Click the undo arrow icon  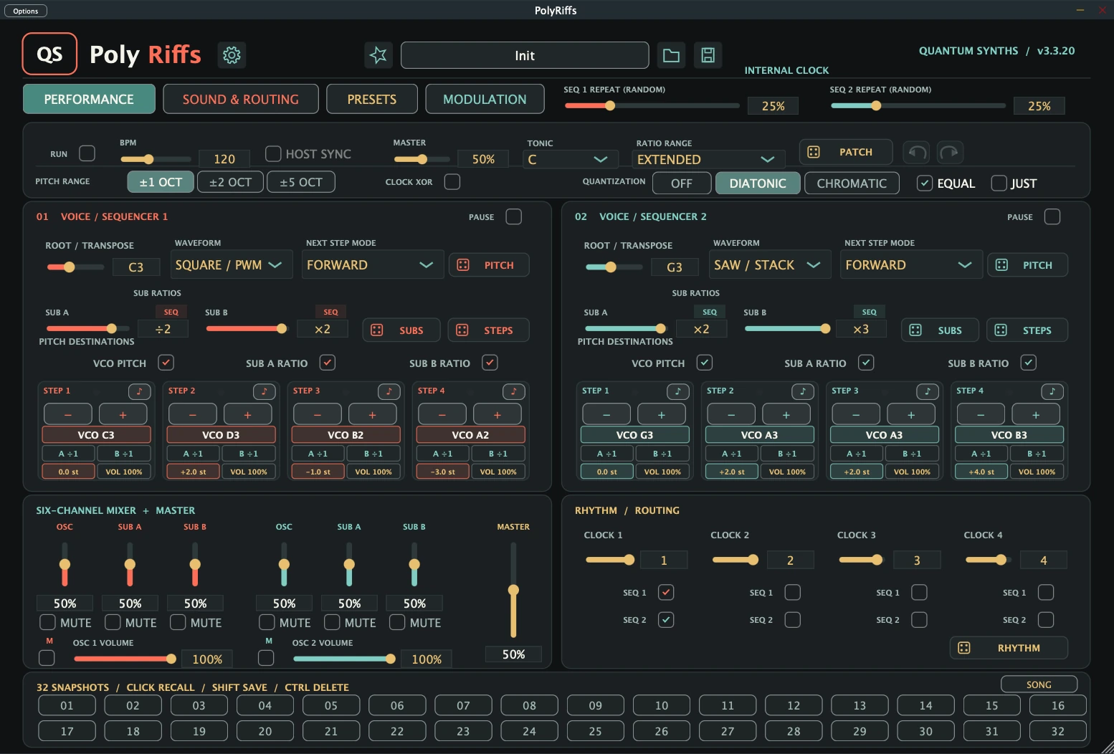917,152
